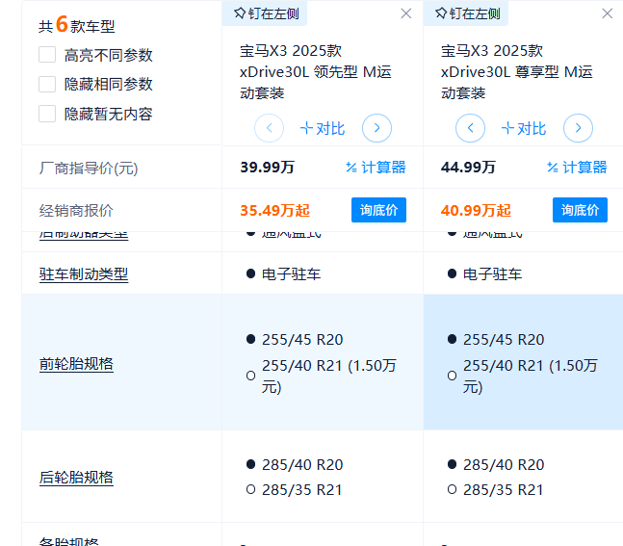Click the 厂商指导价(元) row label

[89, 169]
